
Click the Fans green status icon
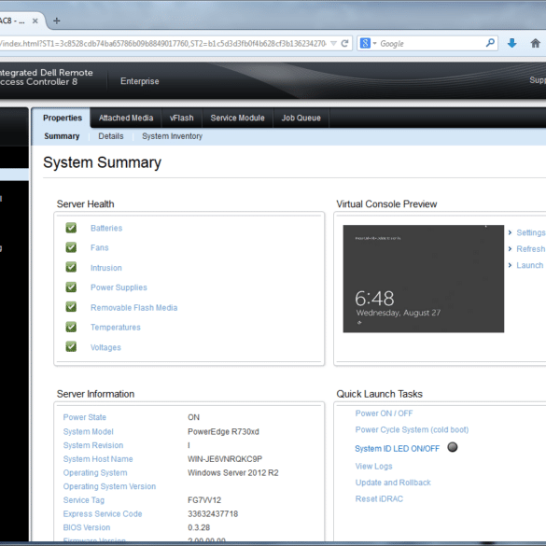pos(71,247)
